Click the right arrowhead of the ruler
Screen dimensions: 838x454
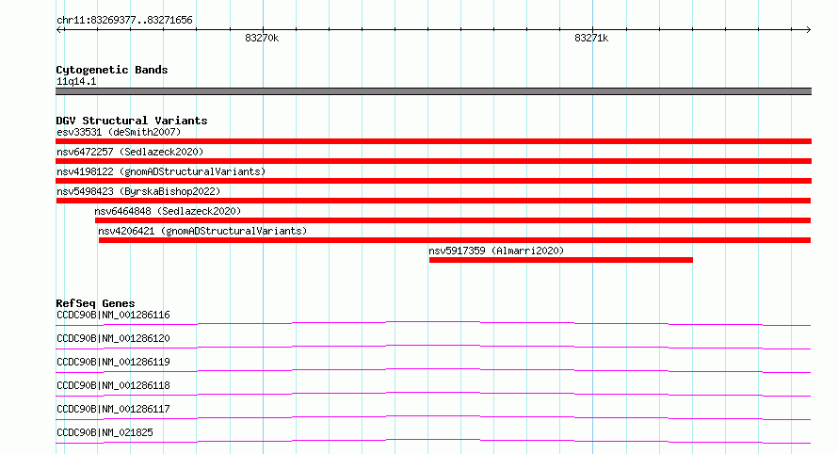pos(808,30)
